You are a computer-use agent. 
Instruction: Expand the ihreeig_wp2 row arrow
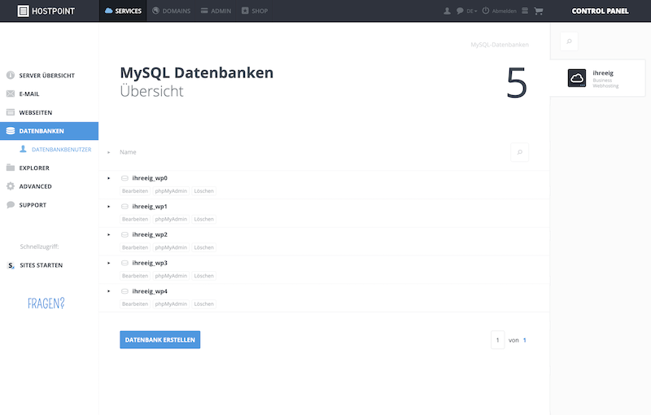(x=109, y=235)
